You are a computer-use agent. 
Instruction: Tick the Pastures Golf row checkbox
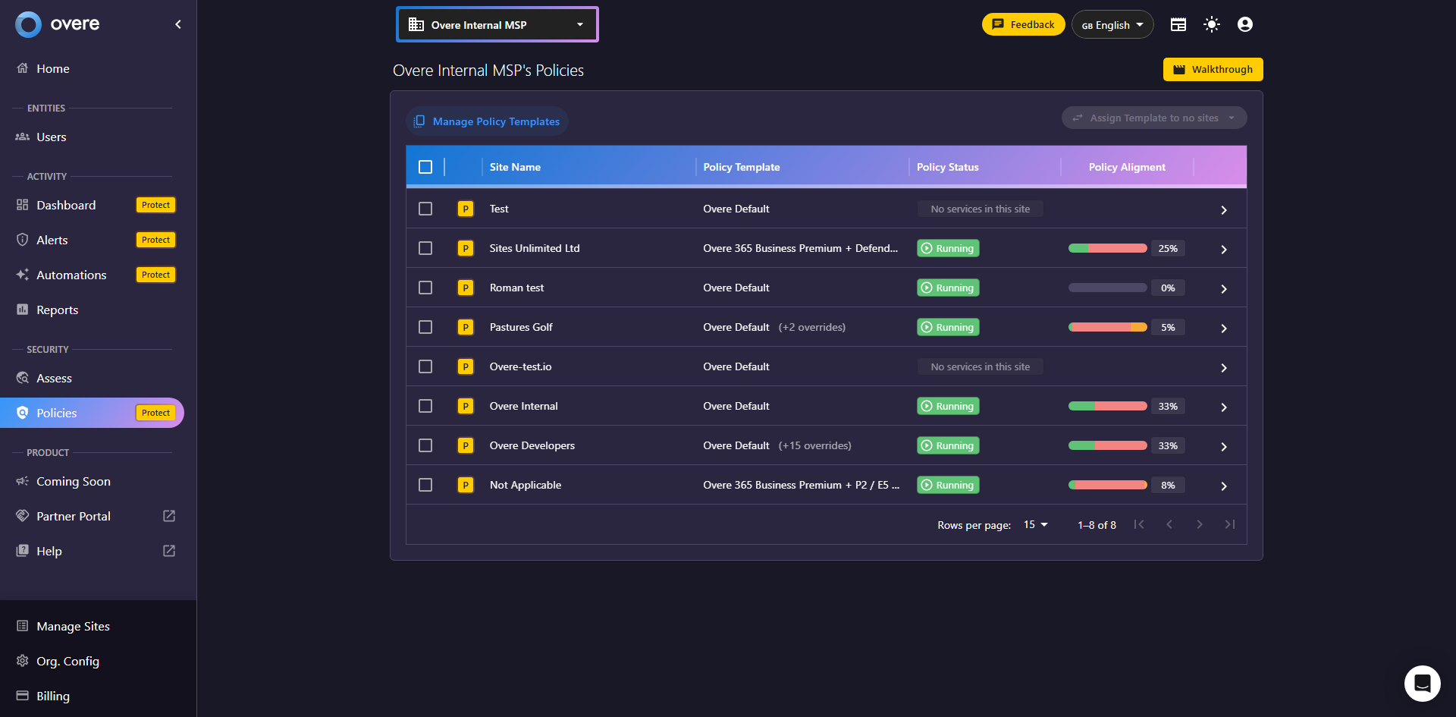[x=425, y=327]
